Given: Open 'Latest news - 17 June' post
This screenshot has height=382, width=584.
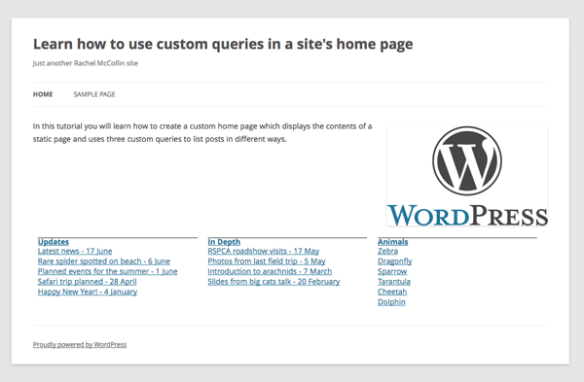Looking at the screenshot, I should [x=75, y=251].
